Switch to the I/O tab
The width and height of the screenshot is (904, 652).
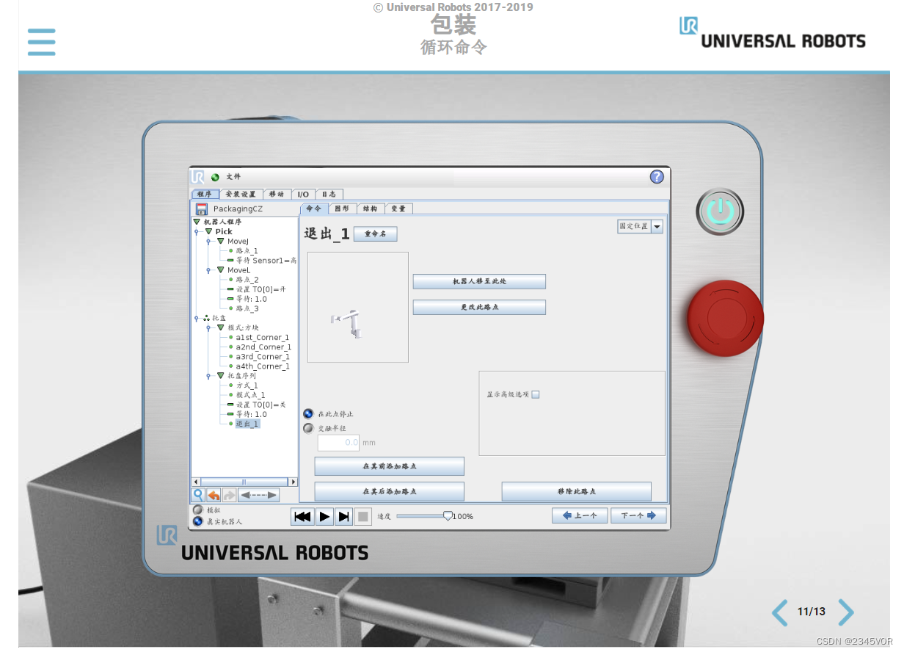pos(302,194)
